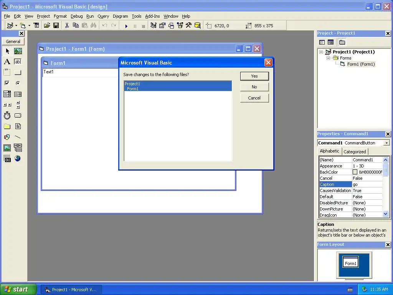Switch to the Alphabetic properties tab

329,151
